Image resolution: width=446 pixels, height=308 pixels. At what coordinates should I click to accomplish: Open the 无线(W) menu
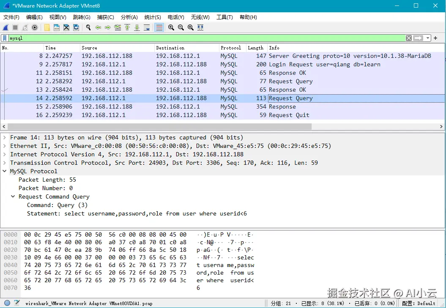[200, 17]
